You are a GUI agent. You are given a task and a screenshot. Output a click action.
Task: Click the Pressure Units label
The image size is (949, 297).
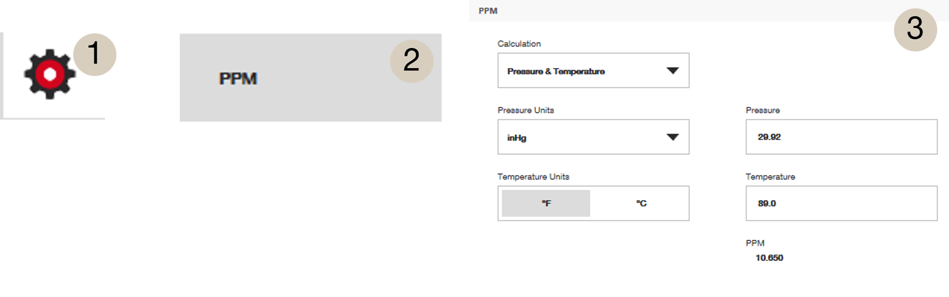[526, 110]
